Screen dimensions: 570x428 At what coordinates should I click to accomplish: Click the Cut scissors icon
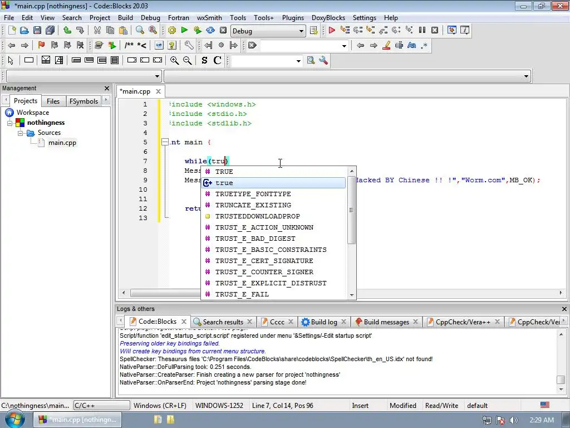coord(97,31)
